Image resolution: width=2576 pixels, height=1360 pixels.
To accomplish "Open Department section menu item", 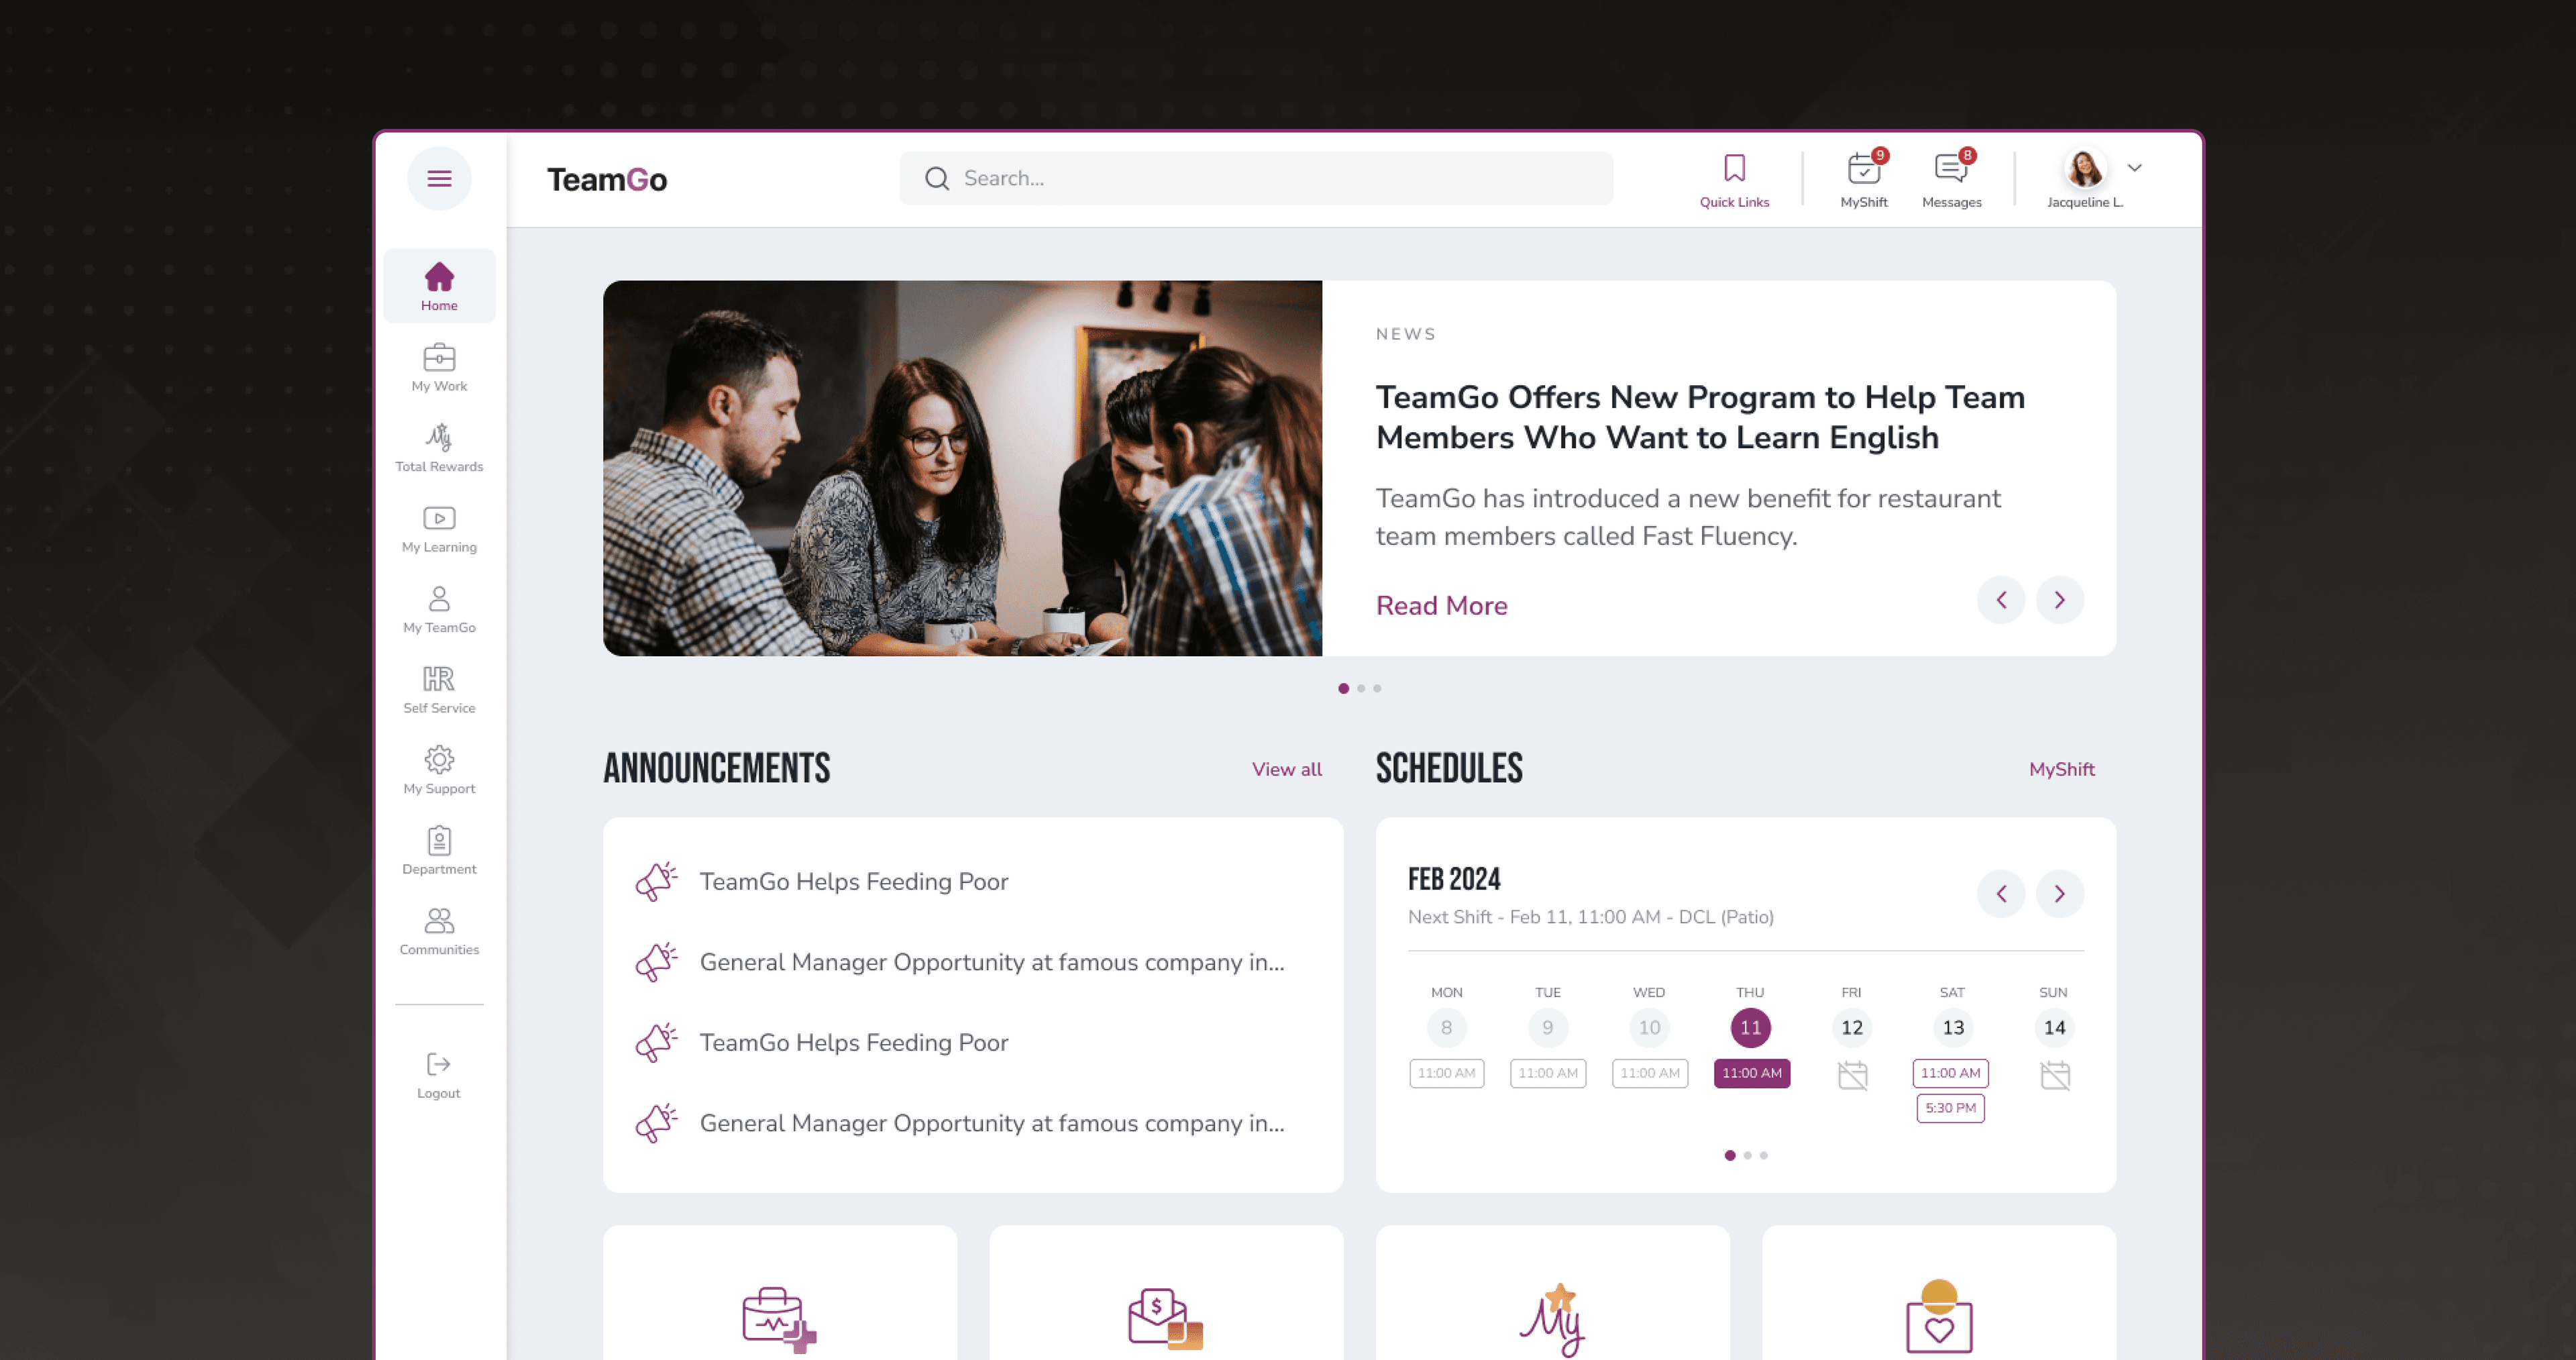I will pyautogui.click(x=439, y=851).
